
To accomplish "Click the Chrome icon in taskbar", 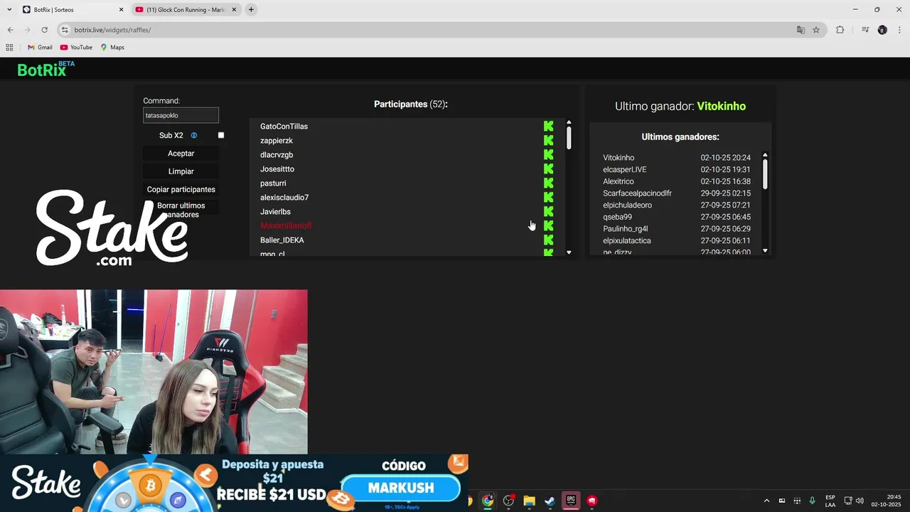I will tap(488, 501).
